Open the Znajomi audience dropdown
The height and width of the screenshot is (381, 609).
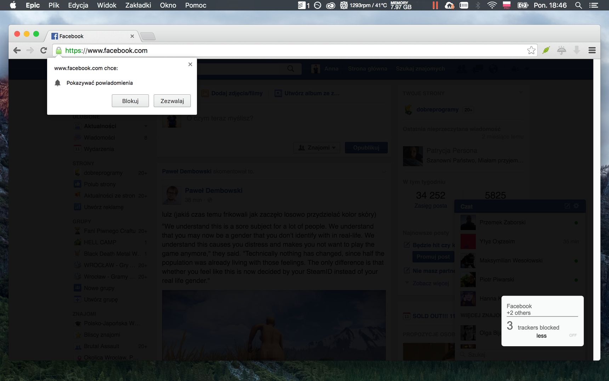(x=317, y=147)
